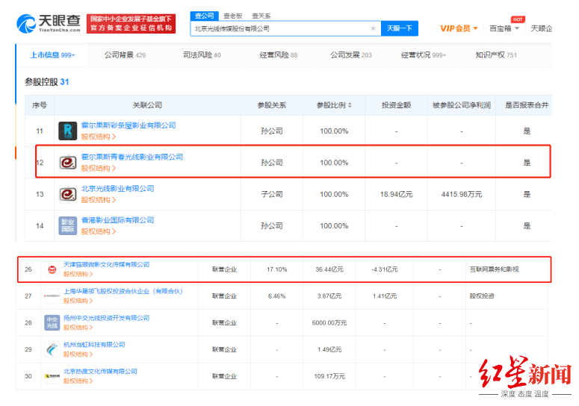This screenshot has width=579, height=406.
Task: Open 香港影业国际有限公司 link
Action: click(117, 220)
